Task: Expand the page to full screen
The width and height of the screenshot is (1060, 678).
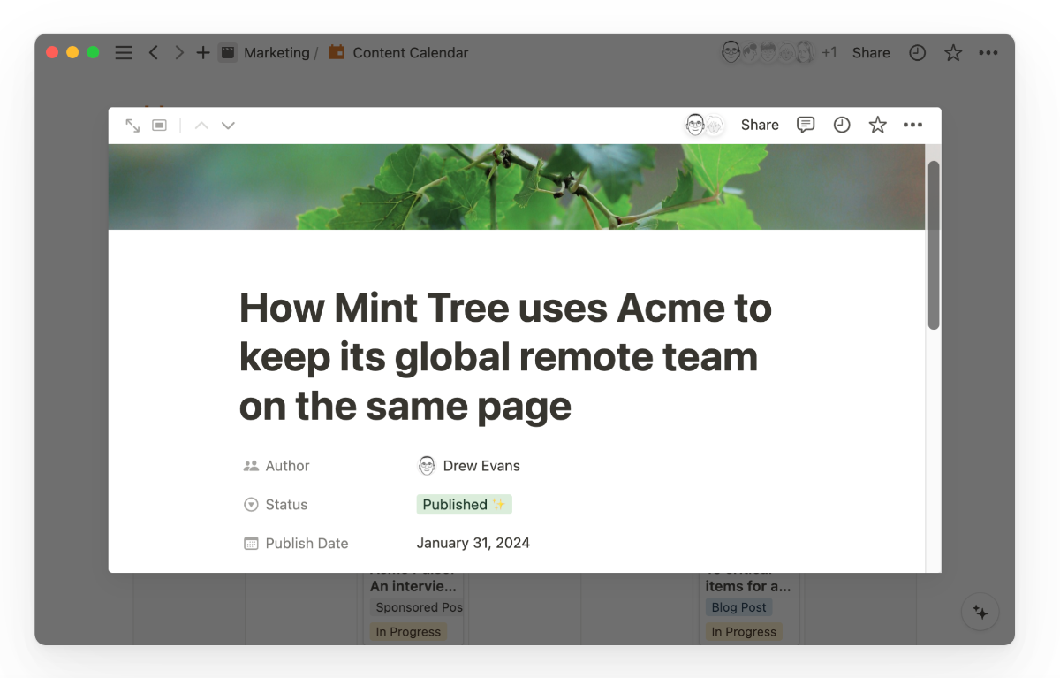Action: pos(132,126)
